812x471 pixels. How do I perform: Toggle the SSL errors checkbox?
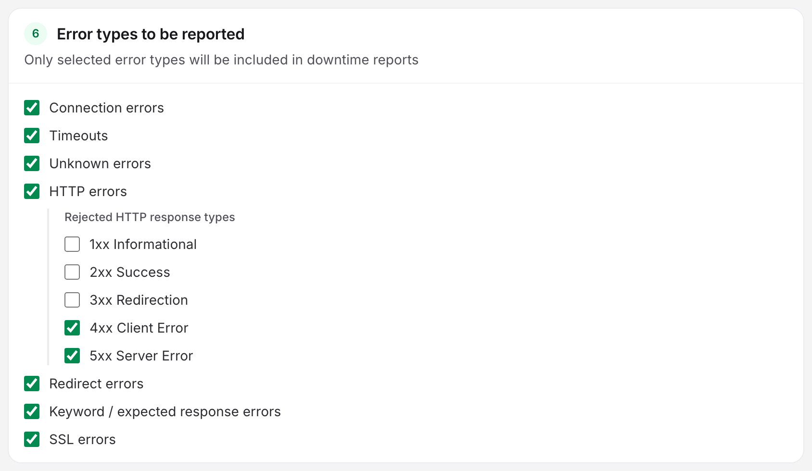point(32,439)
